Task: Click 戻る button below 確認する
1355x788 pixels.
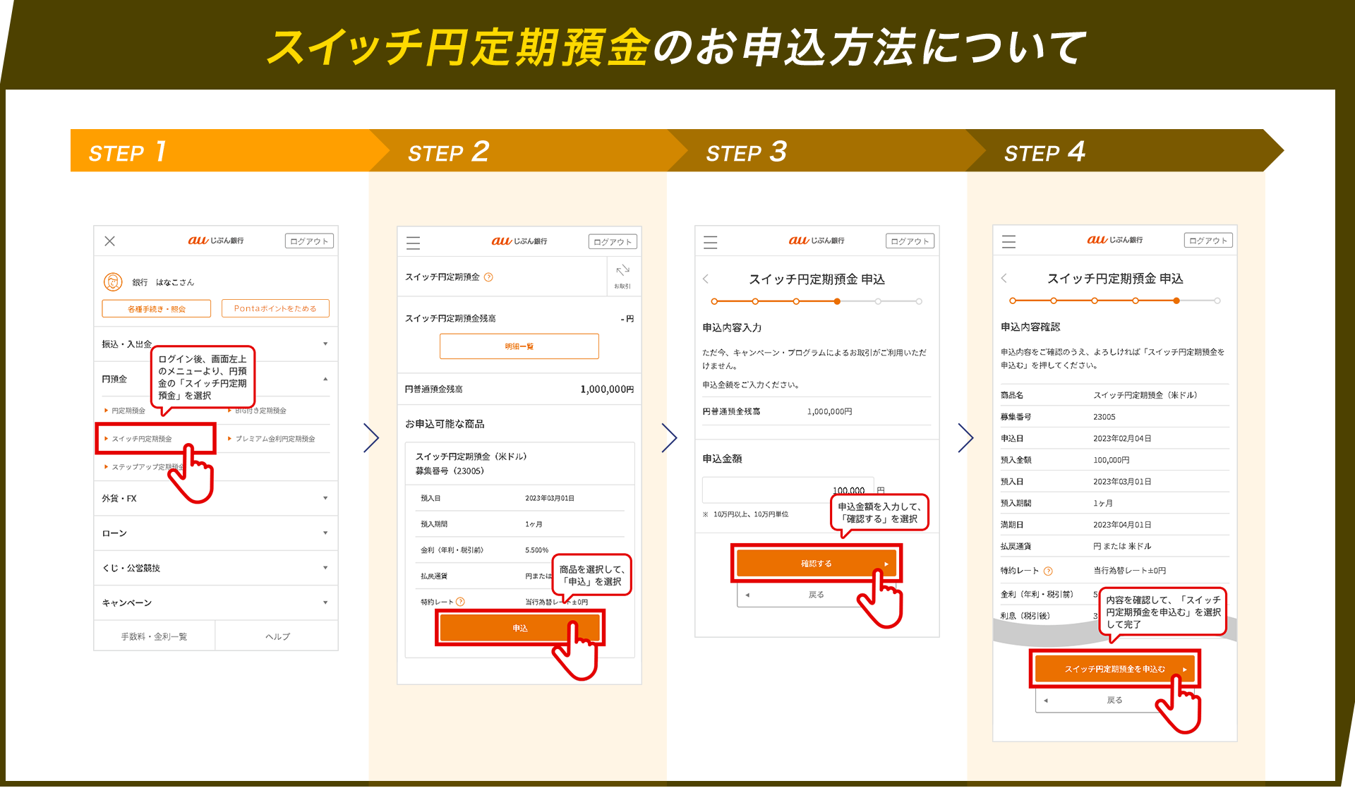Action: click(x=816, y=595)
